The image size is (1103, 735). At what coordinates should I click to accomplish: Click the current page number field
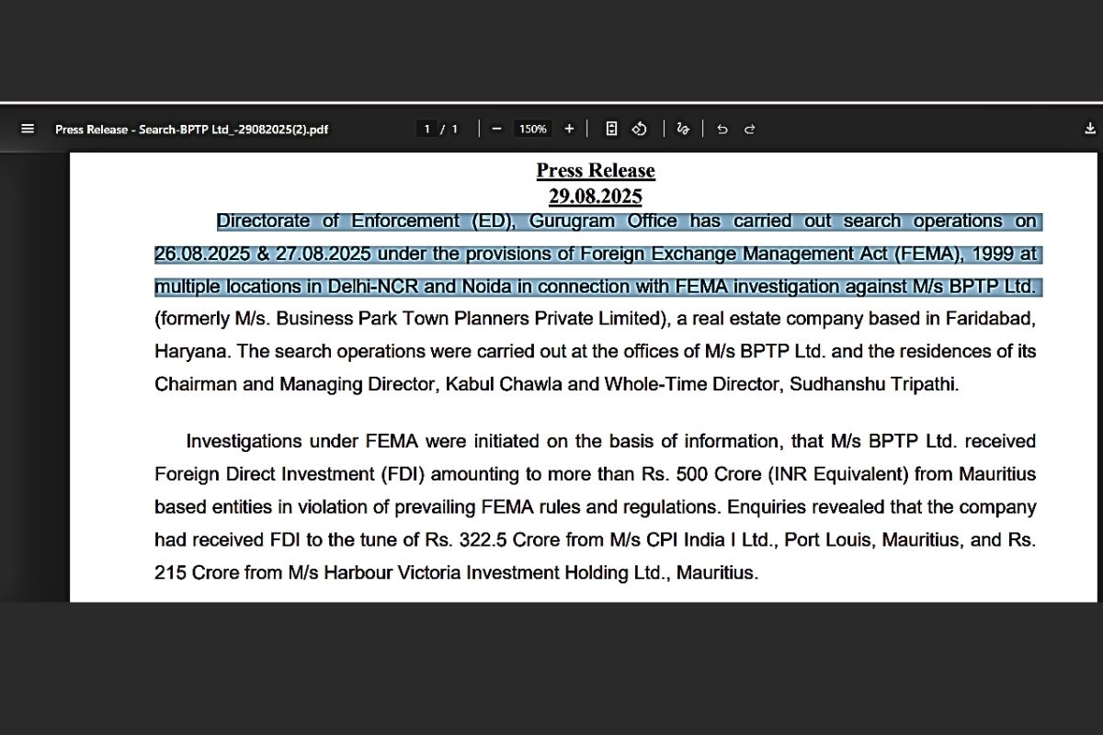point(427,129)
